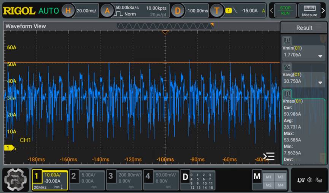329x193 pixels.
Task: Toggle channel 1 number button
Action: point(37,176)
